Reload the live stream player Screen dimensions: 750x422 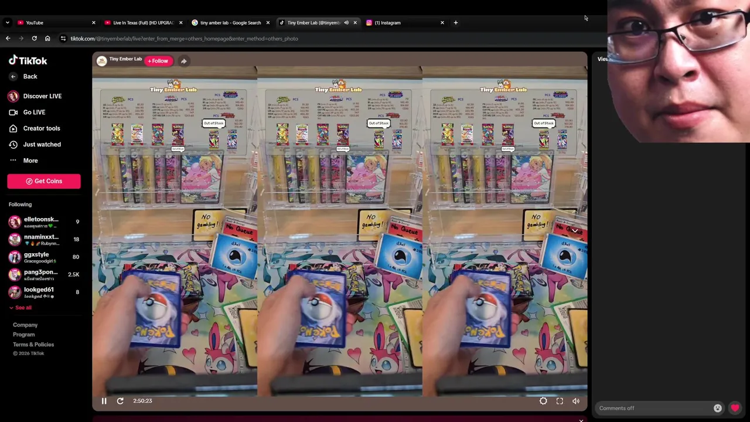(120, 401)
